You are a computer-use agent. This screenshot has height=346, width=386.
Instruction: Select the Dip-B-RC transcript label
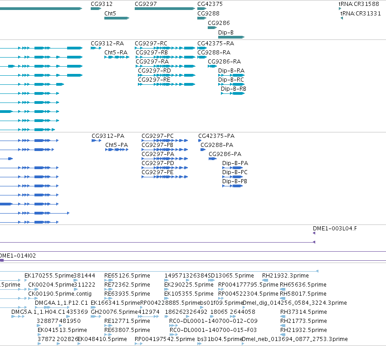point(231,80)
